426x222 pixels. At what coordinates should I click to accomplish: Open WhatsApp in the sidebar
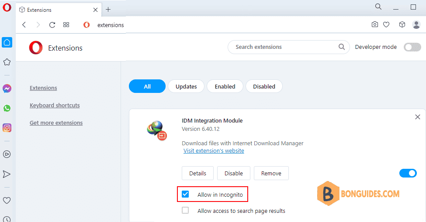7,108
